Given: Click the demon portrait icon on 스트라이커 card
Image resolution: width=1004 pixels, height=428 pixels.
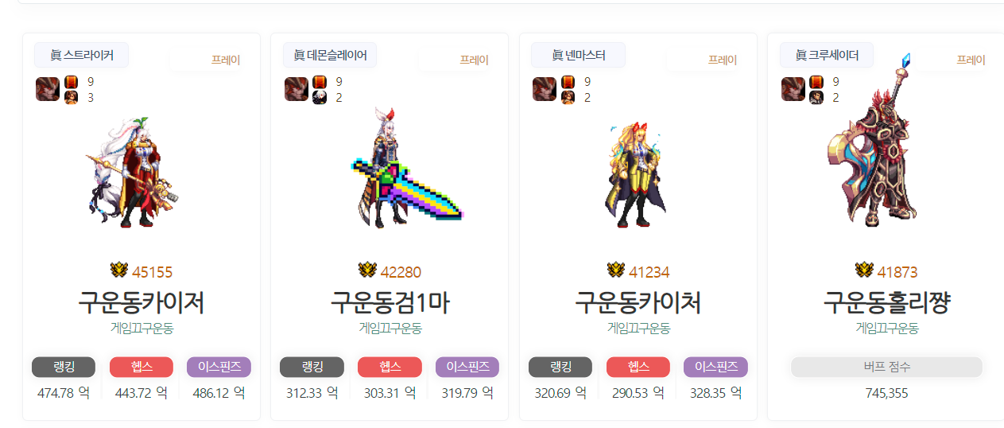Looking at the screenshot, I should (48, 89).
